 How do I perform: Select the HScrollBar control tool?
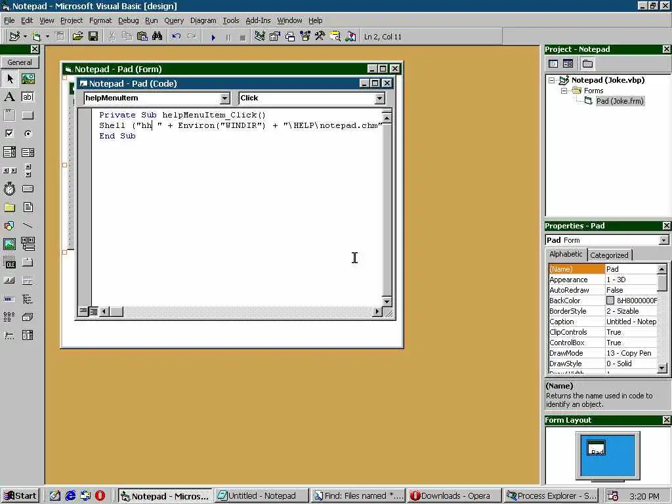click(x=9, y=171)
